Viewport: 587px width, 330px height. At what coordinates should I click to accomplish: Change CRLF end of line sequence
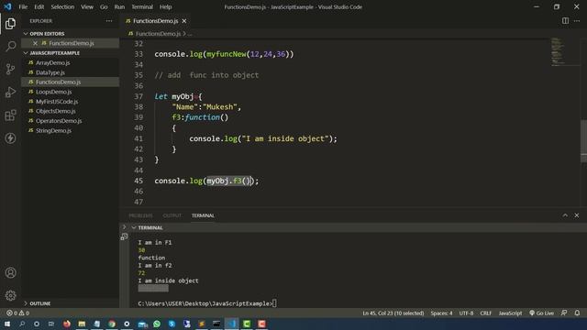click(485, 313)
